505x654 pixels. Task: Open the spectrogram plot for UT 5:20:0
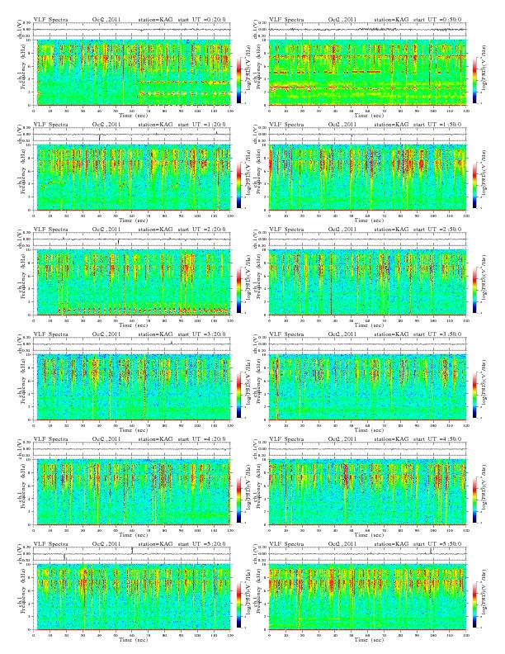(x=134, y=597)
